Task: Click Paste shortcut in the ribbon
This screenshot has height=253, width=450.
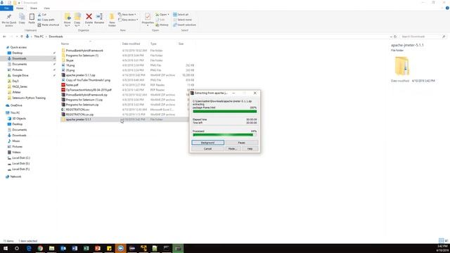Action: click(49, 25)
